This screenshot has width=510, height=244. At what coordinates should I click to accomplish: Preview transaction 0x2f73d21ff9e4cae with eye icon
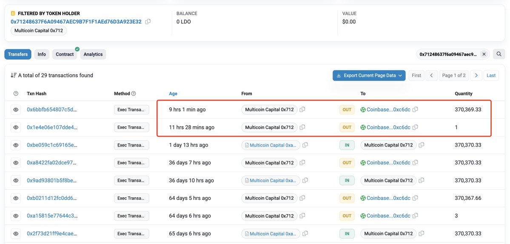(16, 234)
